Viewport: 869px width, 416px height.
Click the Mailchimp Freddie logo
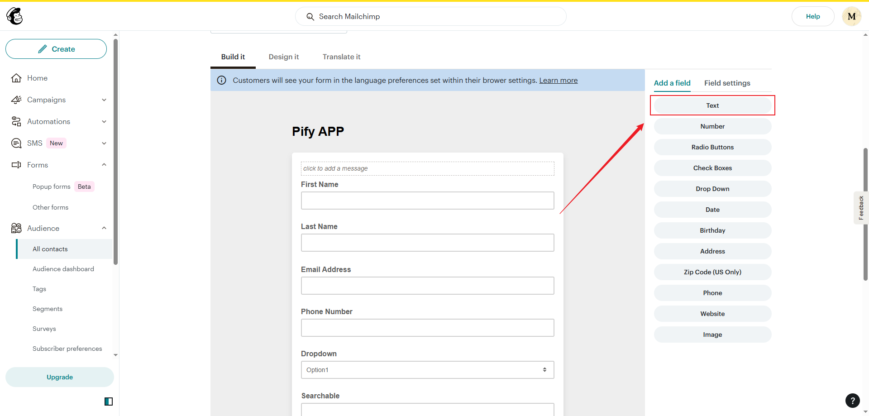(14, 16)
